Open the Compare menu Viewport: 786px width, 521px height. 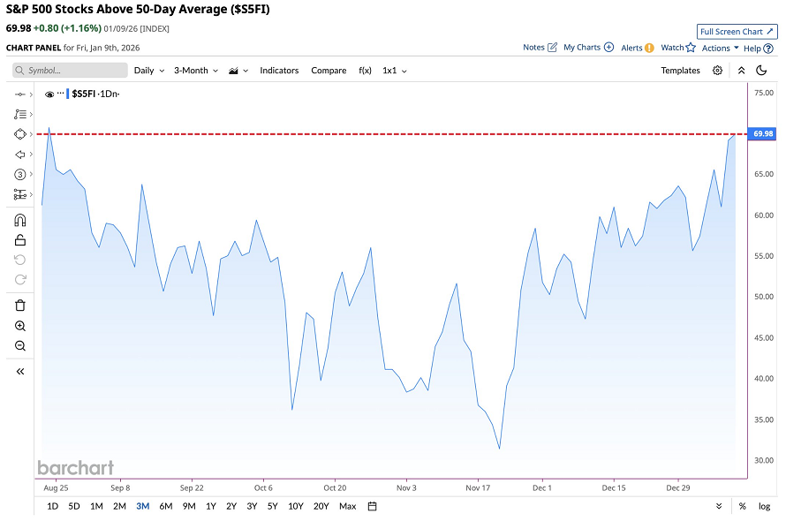pos(329,70)
